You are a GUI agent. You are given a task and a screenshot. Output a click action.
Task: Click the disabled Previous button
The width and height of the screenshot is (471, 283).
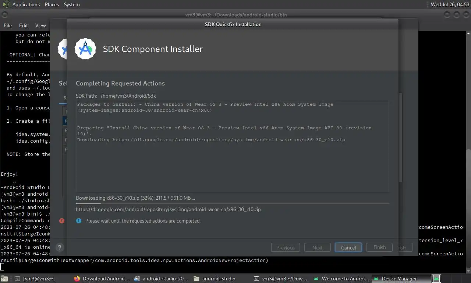[x=286, y=248]
